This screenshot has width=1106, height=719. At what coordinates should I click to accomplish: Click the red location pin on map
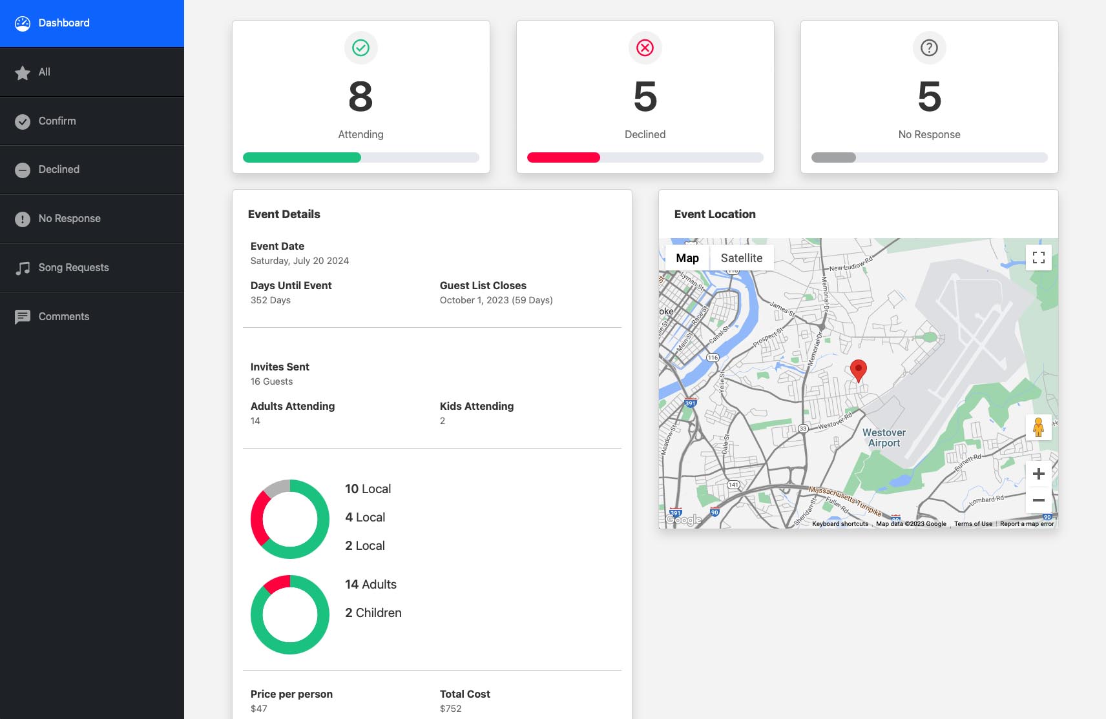pyautogui.click(x=858, y=370)
